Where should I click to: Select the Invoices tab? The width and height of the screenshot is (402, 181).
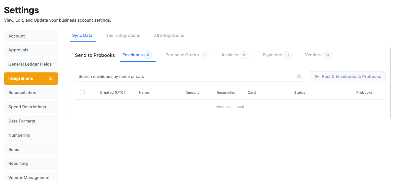pyautogui.click(x=235, y=55)
